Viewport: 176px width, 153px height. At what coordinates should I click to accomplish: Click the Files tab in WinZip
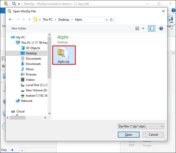point(4,150)
